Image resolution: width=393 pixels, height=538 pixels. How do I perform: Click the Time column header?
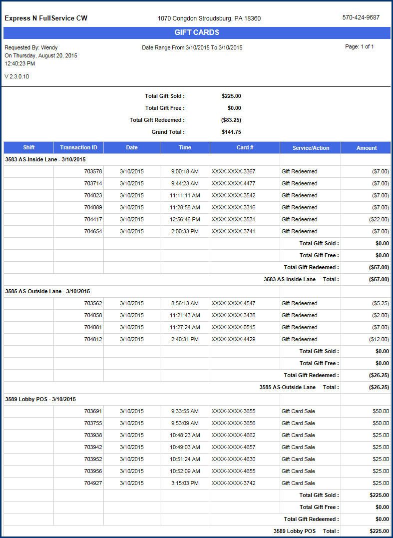click(185, 148)
